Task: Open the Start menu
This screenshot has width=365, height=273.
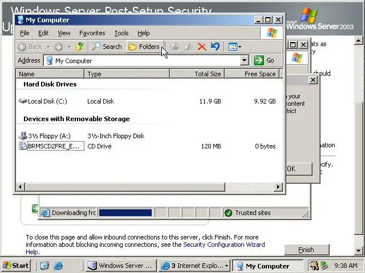Action: coord(16,266)
